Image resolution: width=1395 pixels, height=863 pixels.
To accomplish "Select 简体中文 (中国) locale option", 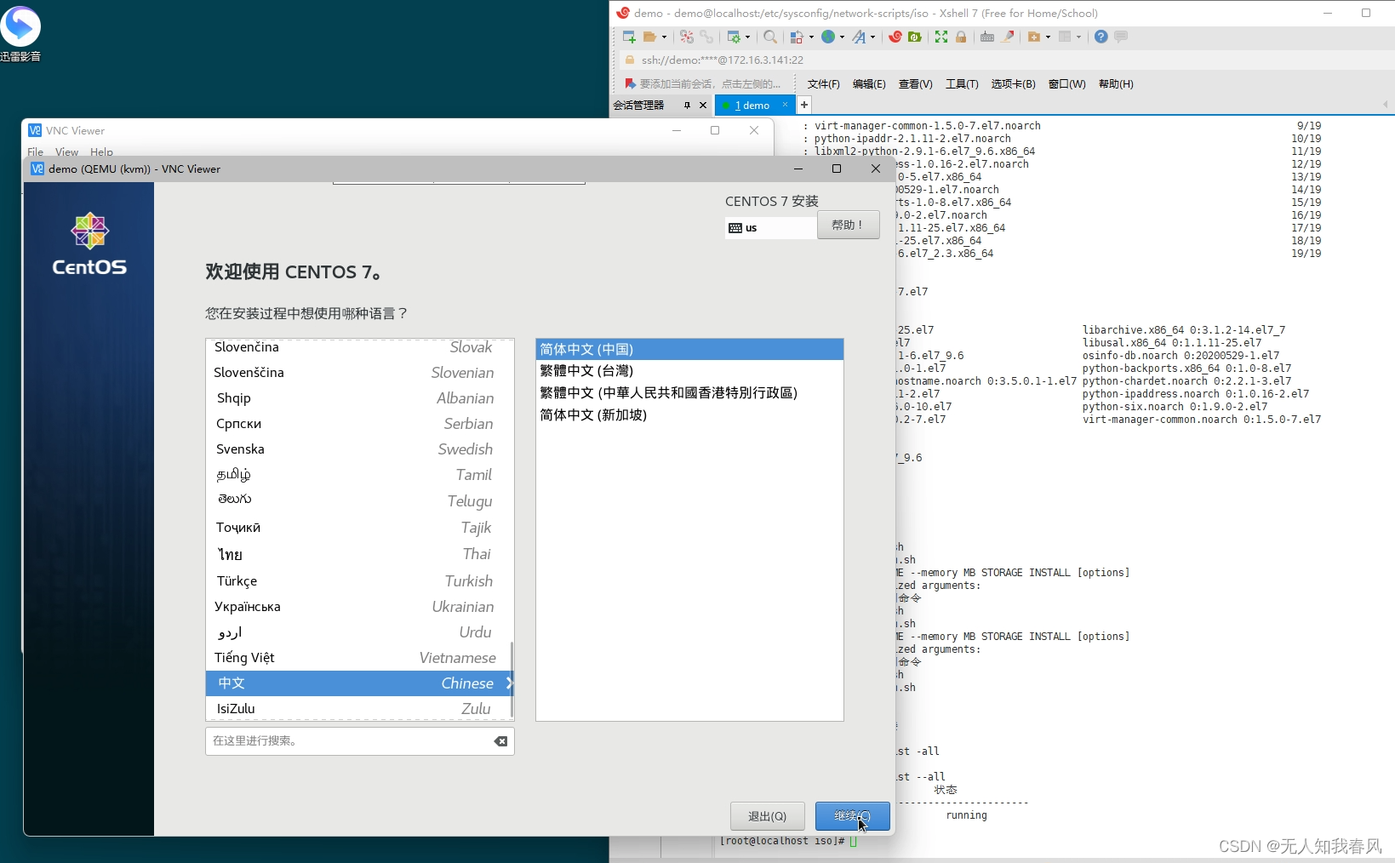I will (689, 349).
